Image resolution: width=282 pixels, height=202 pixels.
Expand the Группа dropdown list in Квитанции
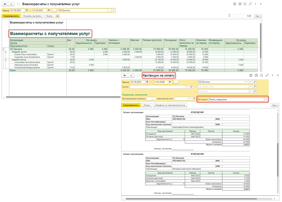click(x=187, y=87)
